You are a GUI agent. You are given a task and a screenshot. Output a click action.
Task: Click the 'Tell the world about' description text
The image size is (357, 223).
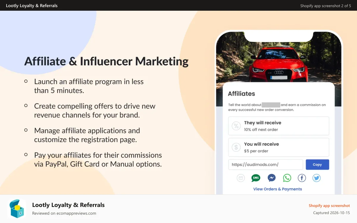pos(277,107)
